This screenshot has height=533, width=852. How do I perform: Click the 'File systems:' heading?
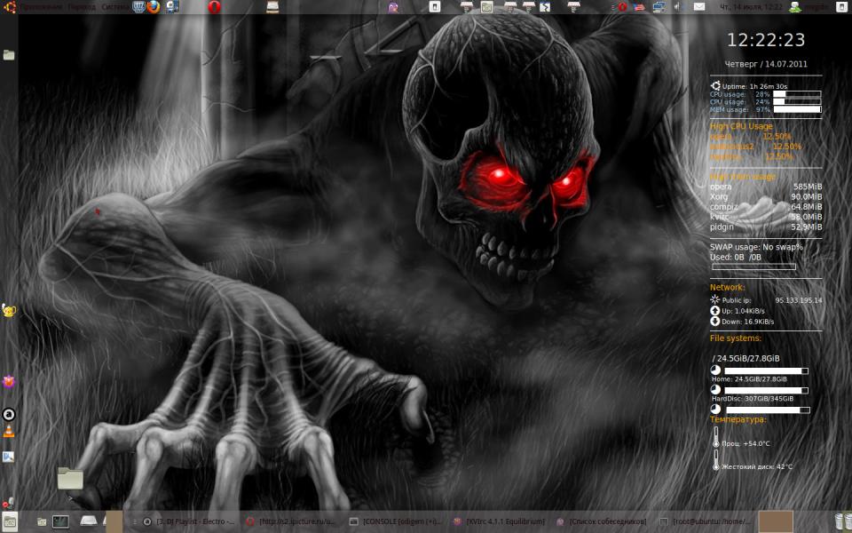pyautogui.click(x=735, y=338)
